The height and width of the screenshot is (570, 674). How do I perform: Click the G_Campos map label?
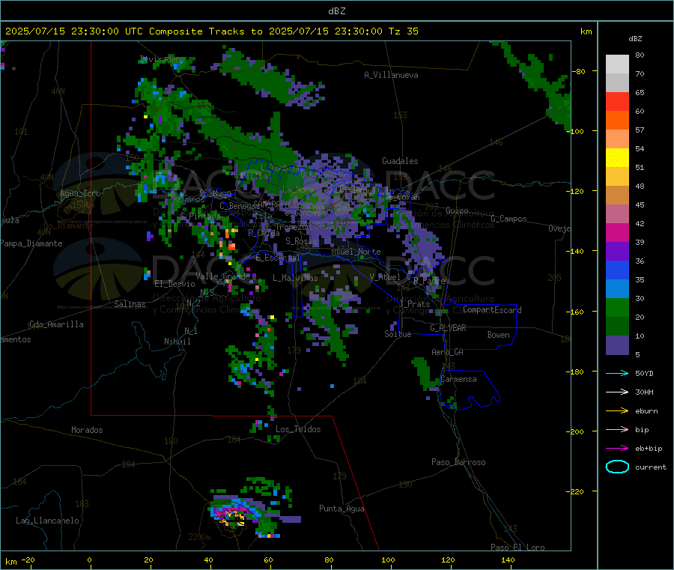(508, 219)
